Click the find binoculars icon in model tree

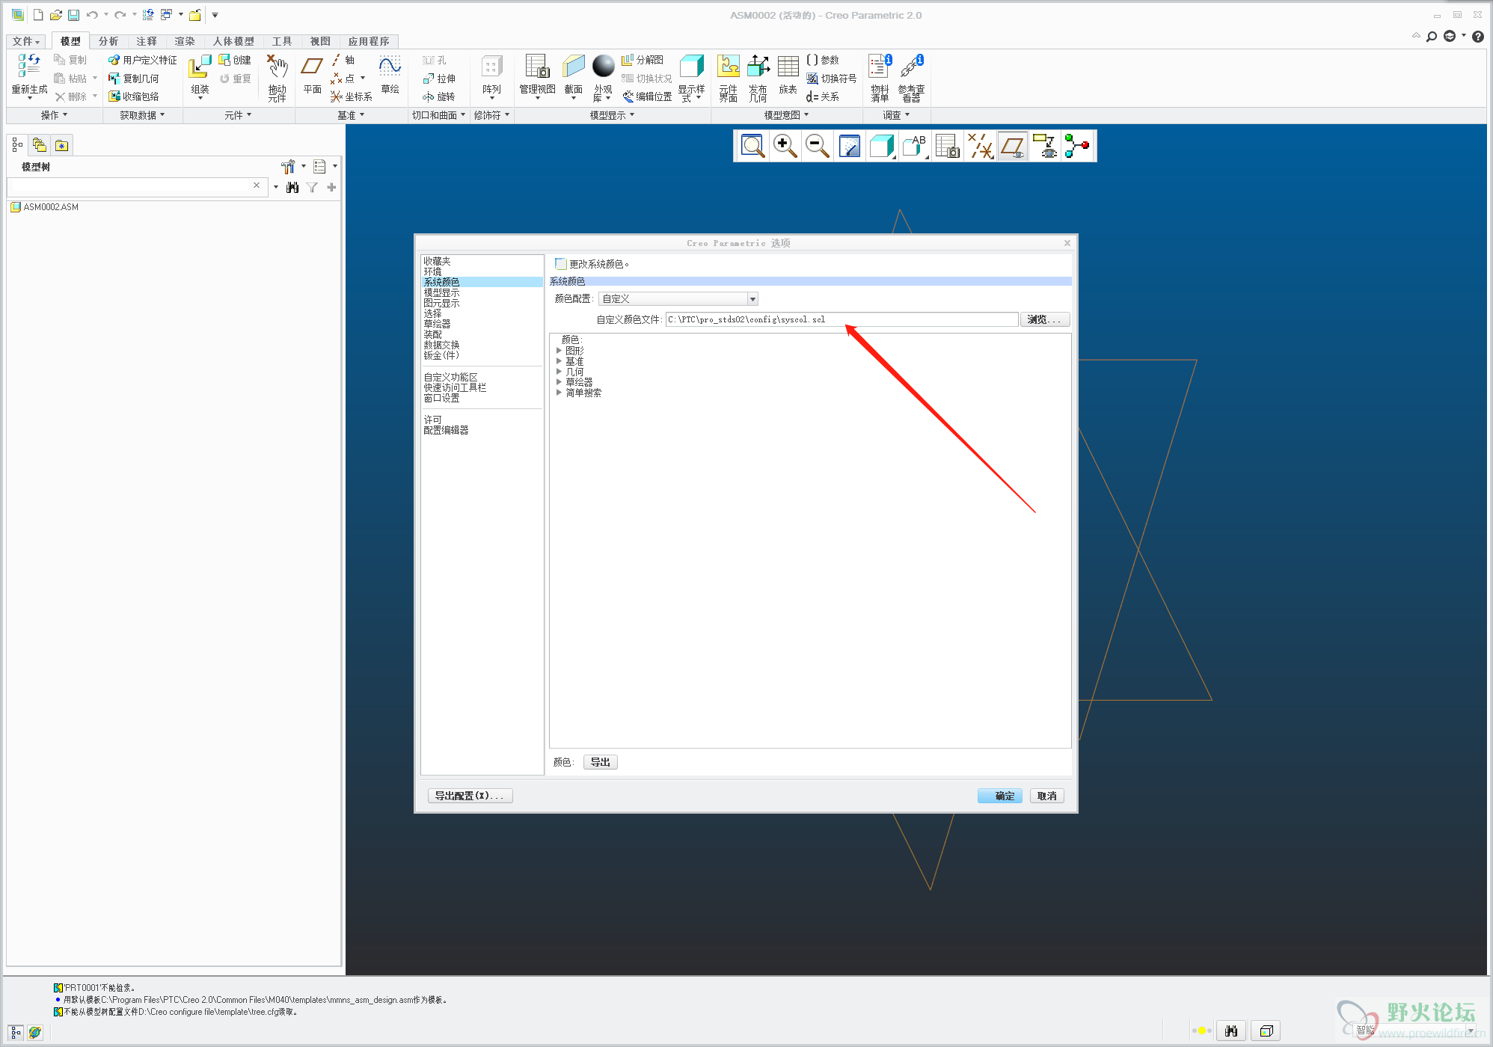pyautogui.click(x=292, y=187)
